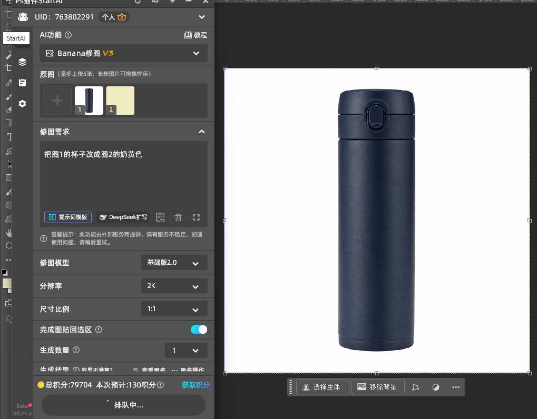The width and height of the screenshot is (537, 419).
Task: Expand the UID account details chevron
Action: click(202, 17)
